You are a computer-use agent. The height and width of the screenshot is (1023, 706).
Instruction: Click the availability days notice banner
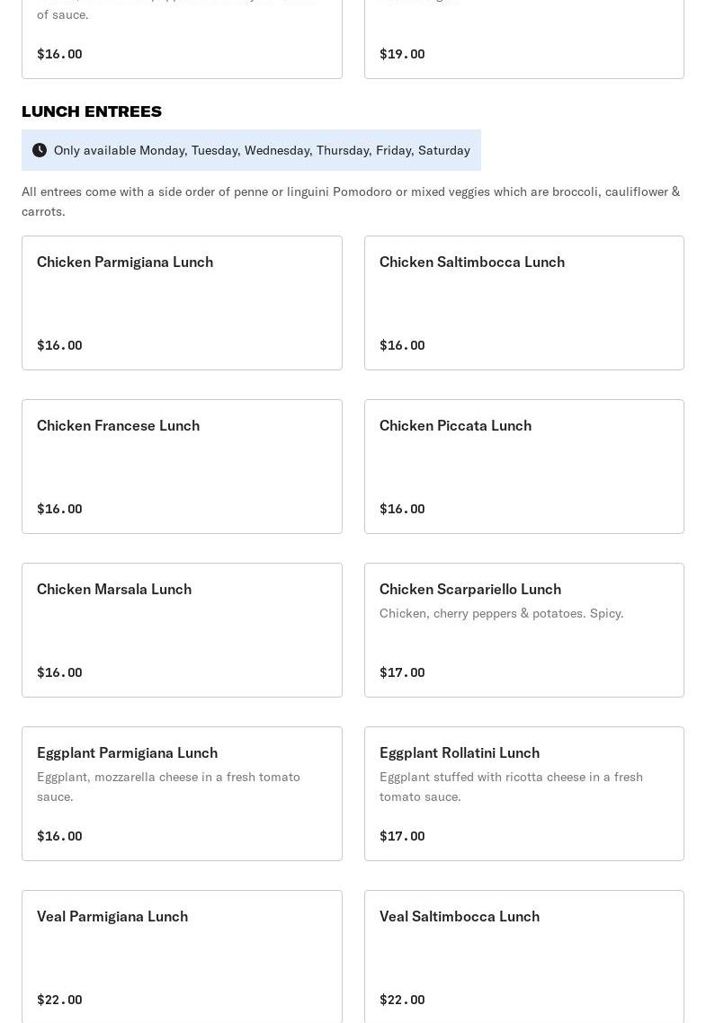click(261, 150)
